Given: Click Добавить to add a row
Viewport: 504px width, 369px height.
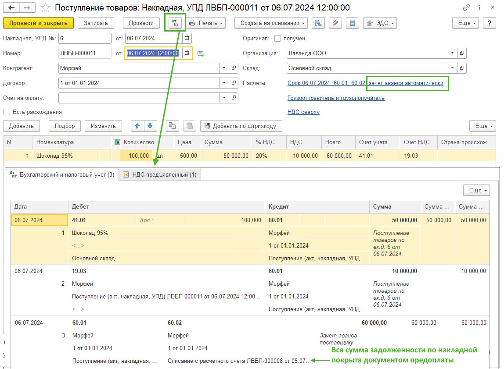Looking at the screenshot, I should click(x=21, y=126).
